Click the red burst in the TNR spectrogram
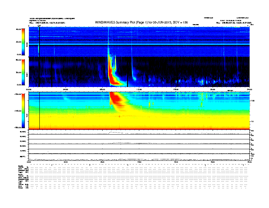The image size is (269, 208). pyautogui.click(x=116, y=98)
